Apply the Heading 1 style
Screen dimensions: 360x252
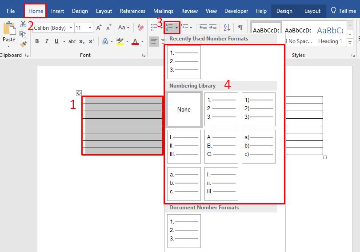pos(330,35)
